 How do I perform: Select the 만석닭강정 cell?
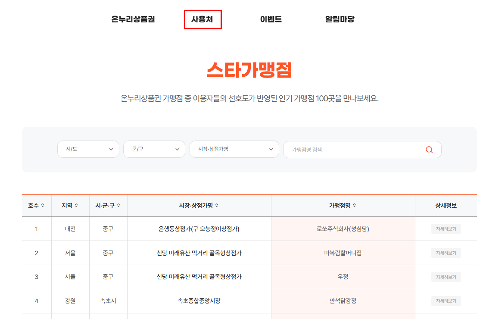click(x=343, y=301)
